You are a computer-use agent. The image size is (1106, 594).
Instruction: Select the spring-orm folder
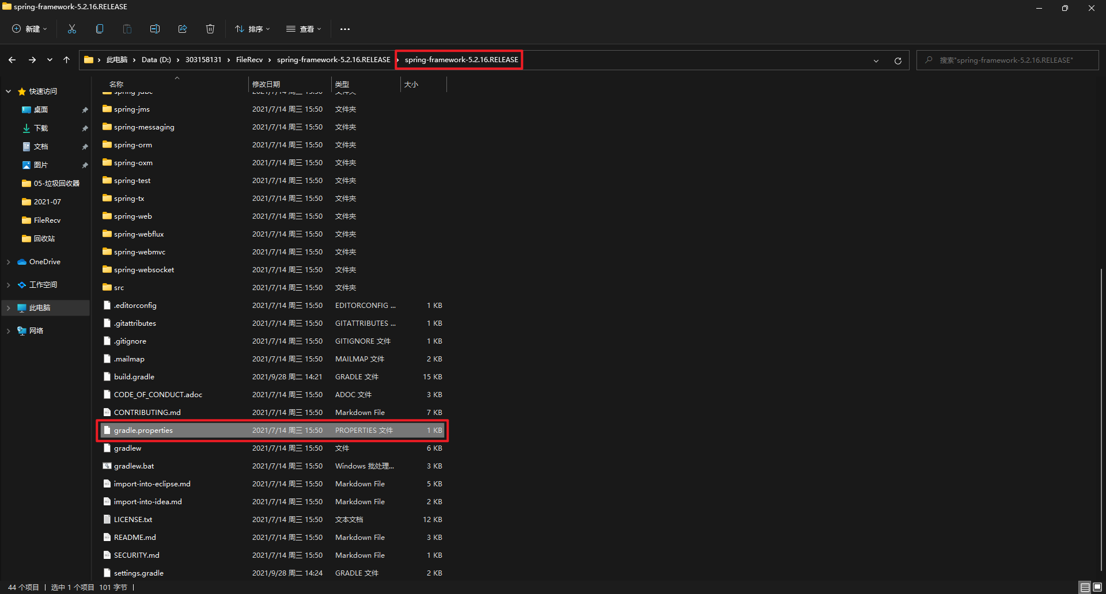pos(272,144)
